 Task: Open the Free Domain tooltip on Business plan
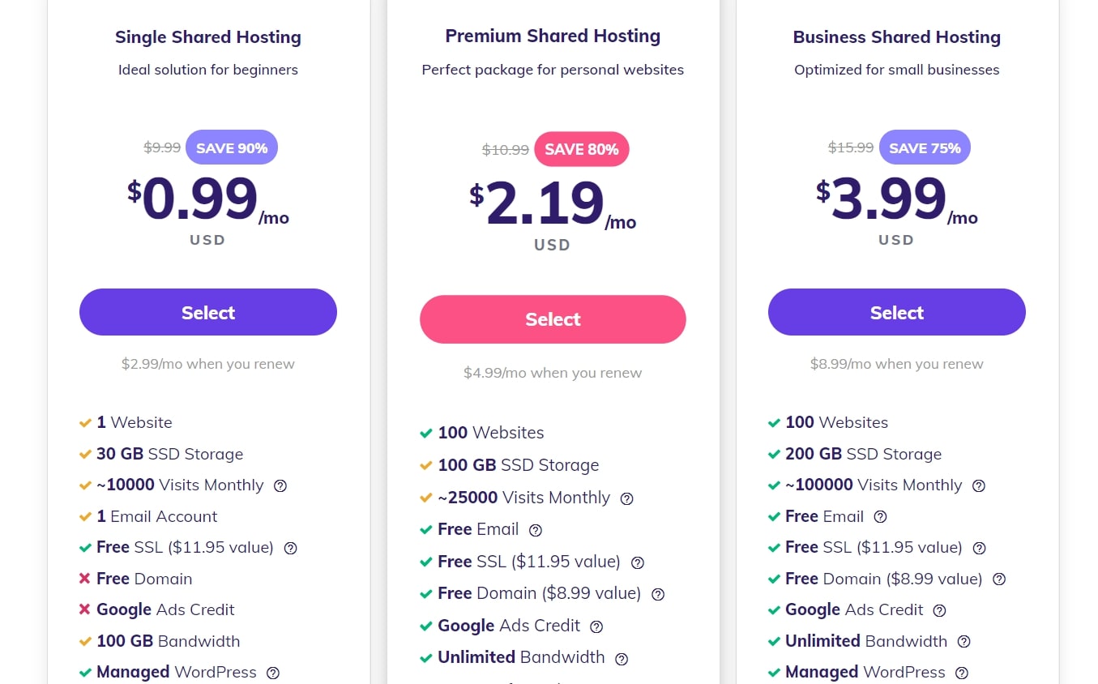coord(999,579)
